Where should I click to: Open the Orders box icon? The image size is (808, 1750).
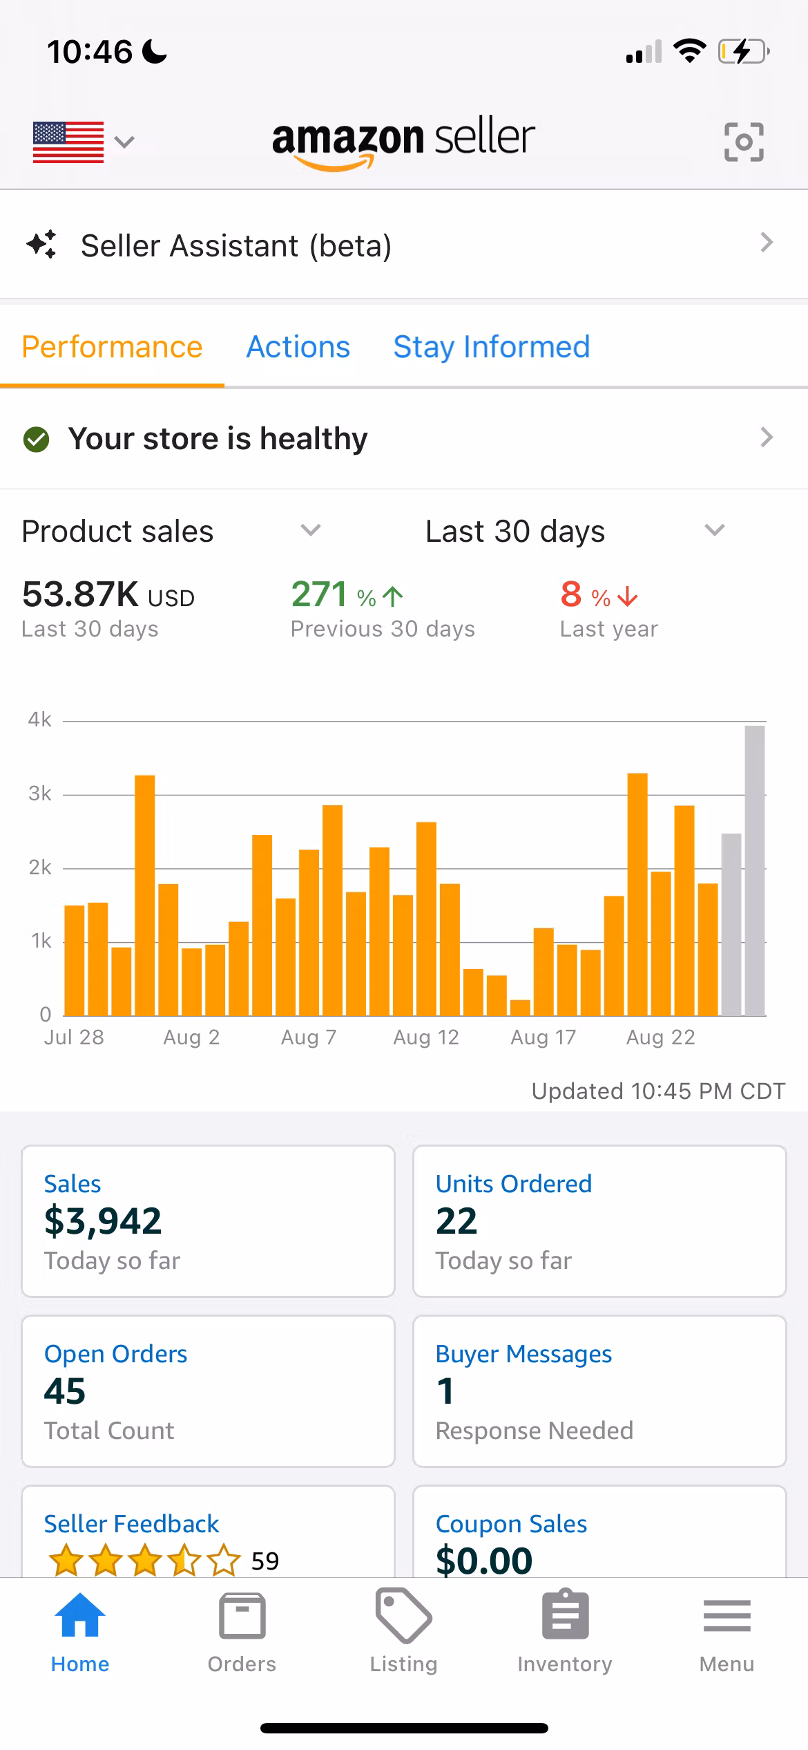pos(242,1616)
